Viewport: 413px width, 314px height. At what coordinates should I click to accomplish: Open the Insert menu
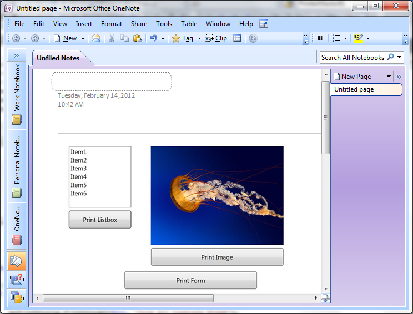click(x=84, y=24)
